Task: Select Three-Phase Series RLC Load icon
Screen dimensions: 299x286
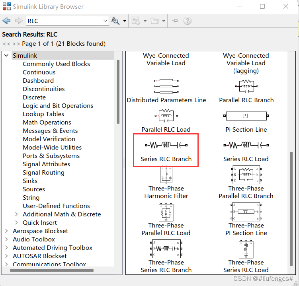Action: coord(246,249)
